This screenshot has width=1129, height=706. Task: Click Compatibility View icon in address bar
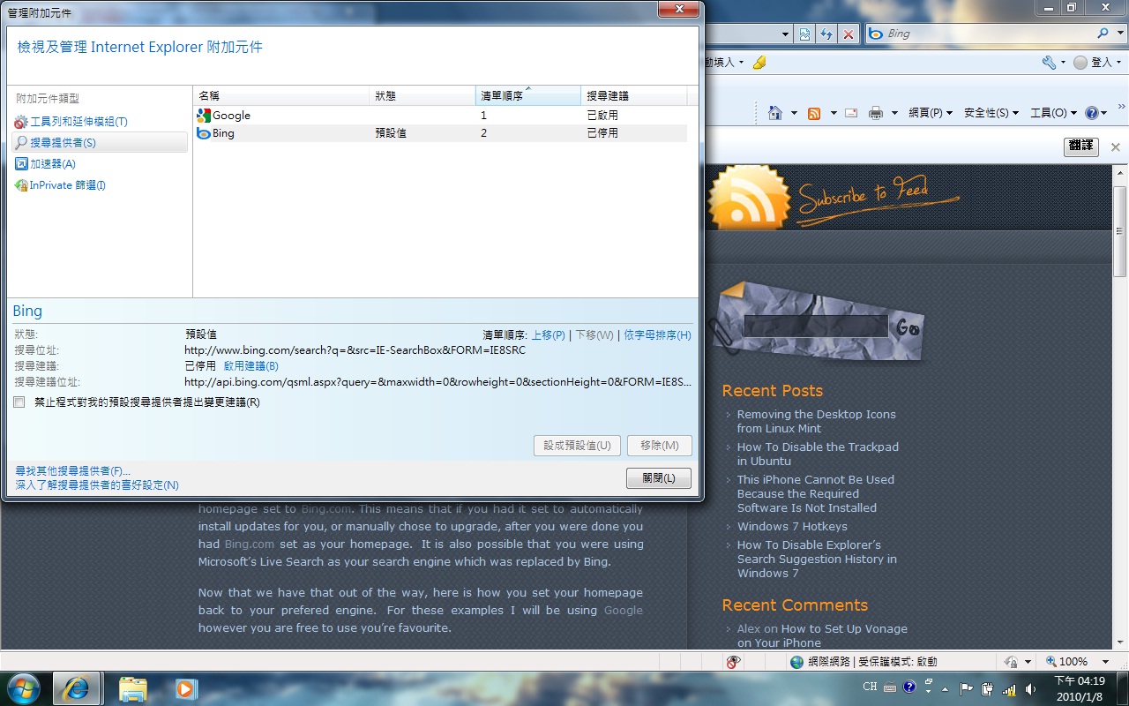click(804, 34)
